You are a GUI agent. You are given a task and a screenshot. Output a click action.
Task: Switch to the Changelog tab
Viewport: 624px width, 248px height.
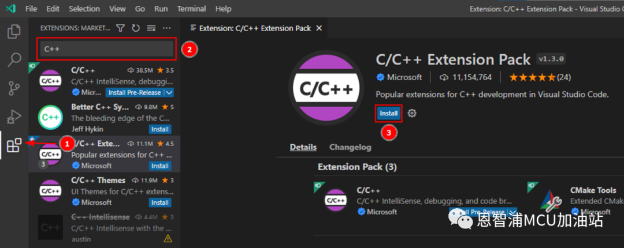350,148
